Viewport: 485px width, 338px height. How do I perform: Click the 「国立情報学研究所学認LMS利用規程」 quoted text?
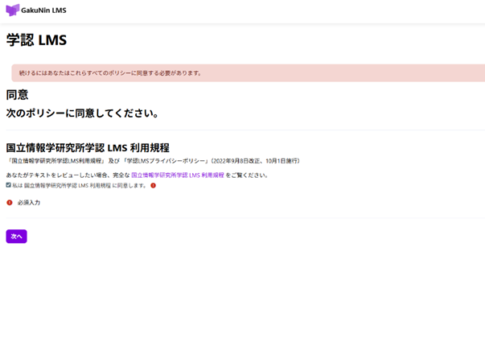[x=51, y=162]
